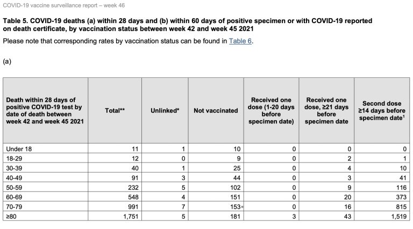Select the 'Total**' column header
Viewport: 413px width, 229px height.
point(115,110)
